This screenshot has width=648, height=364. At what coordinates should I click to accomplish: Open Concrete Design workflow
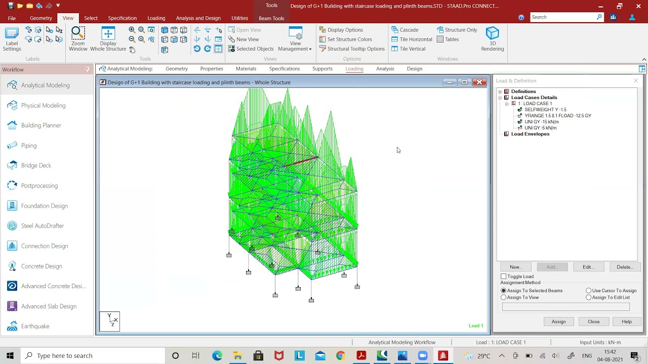point(42,266)
